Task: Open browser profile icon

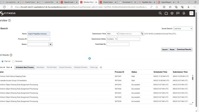Action: [188, 7]
